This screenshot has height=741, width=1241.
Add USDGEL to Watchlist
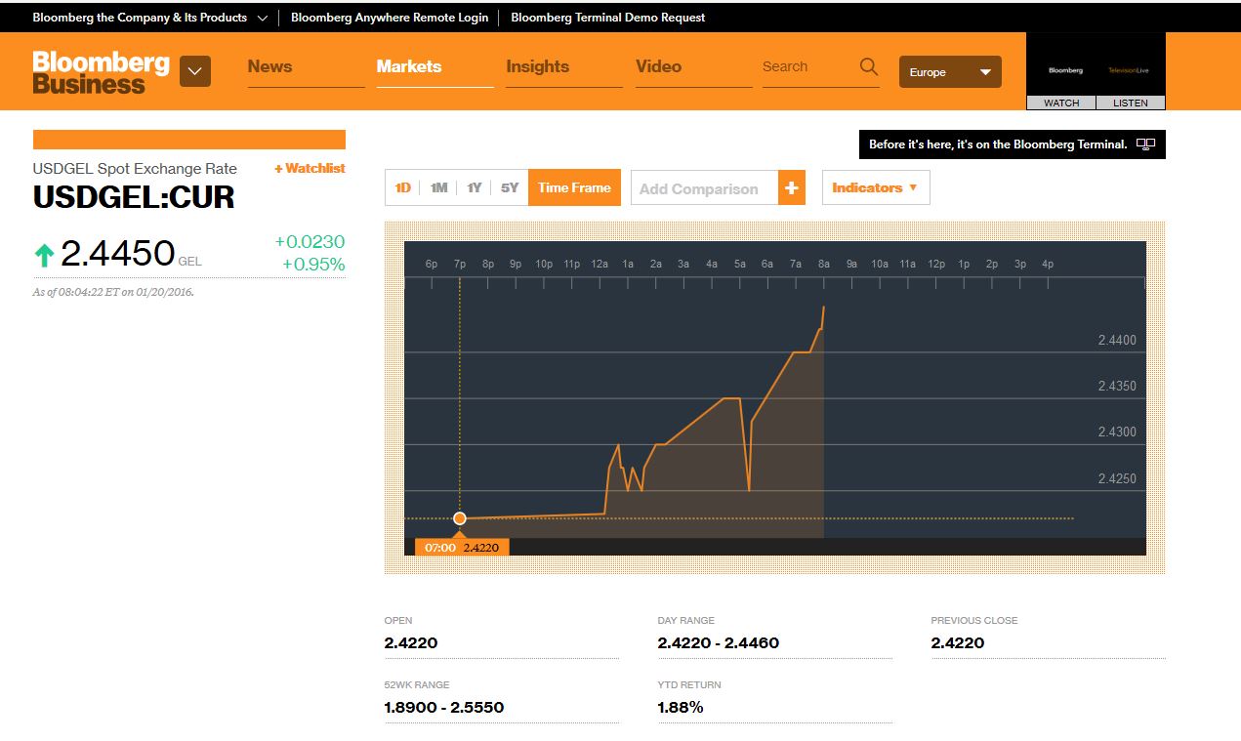click(310, 168)
